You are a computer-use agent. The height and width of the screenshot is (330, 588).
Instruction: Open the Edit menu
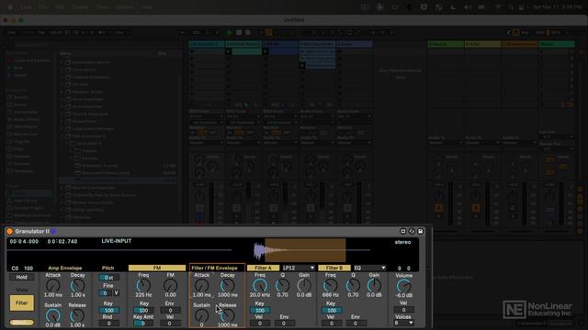tap(60, 7)
